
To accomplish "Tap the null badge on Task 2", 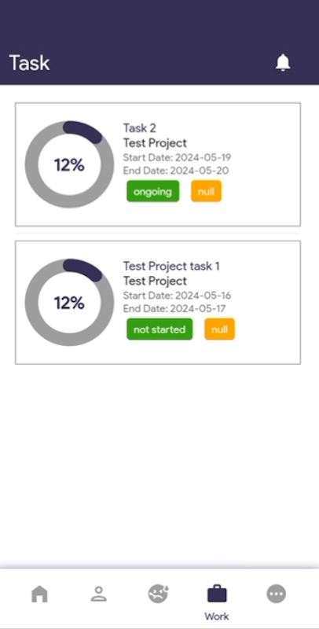I will click(x=206, y=191).
